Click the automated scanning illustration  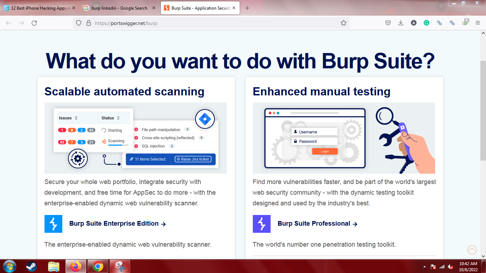(136, 138)
